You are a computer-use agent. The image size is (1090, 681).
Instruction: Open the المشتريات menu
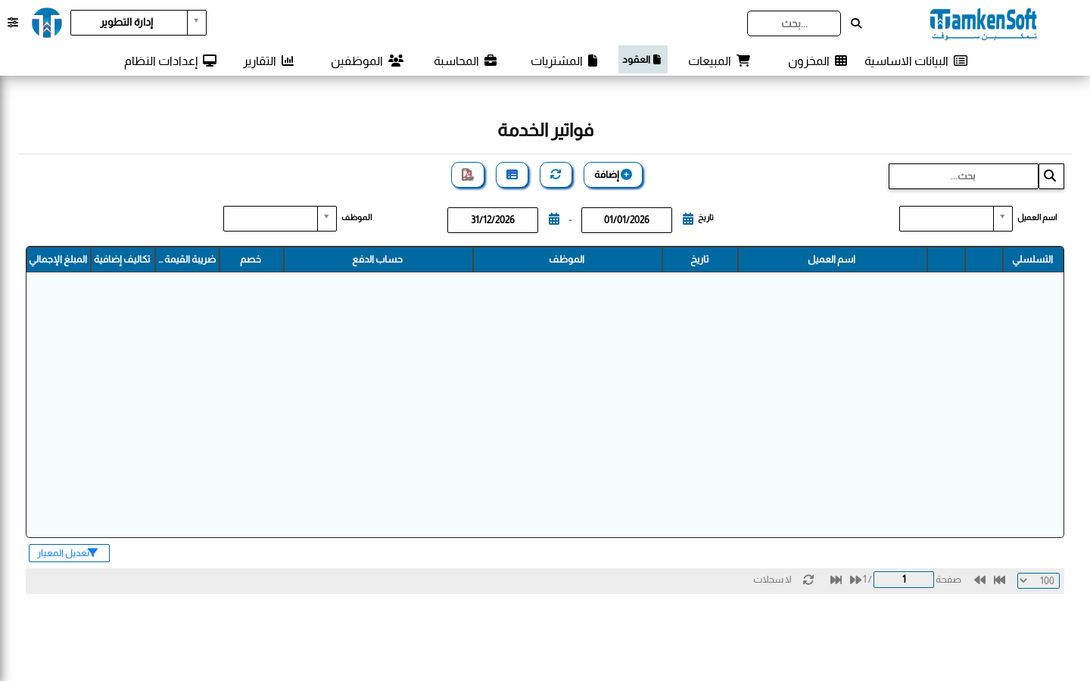564,61
